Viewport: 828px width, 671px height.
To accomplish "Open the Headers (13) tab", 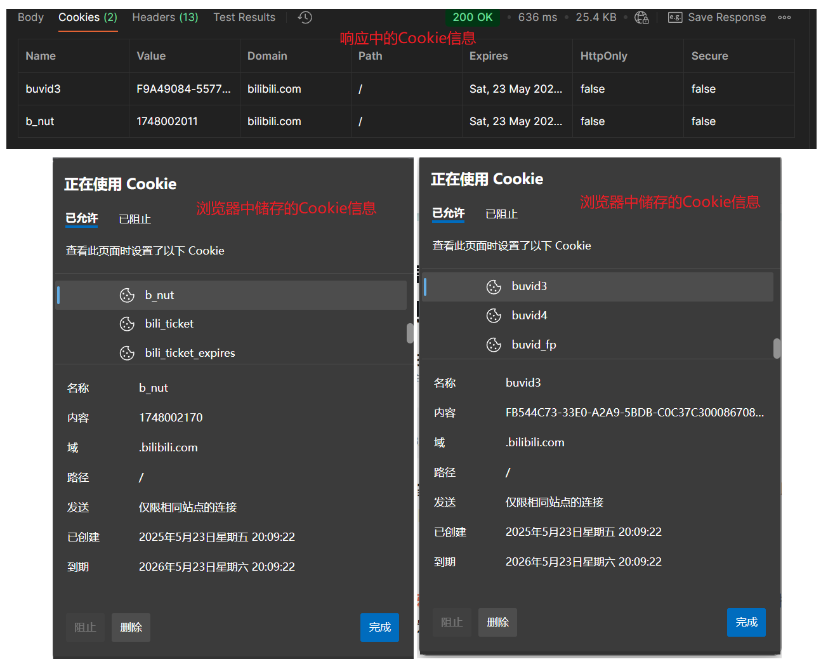I will (165, 17).
